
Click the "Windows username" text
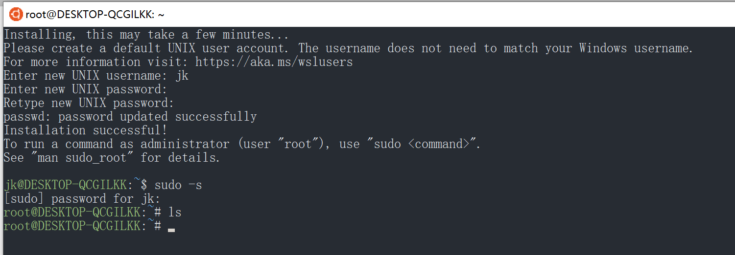click(636, 48)
